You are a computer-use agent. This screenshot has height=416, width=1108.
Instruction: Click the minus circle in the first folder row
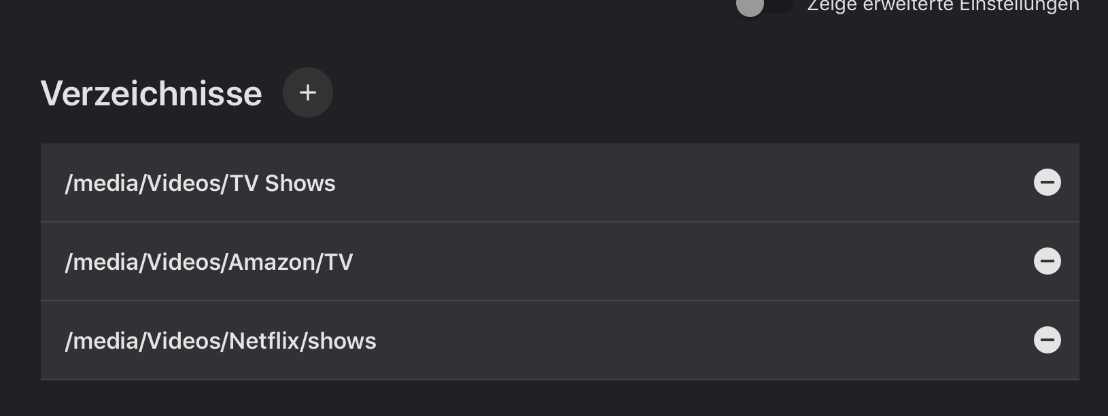point(1048,182)
